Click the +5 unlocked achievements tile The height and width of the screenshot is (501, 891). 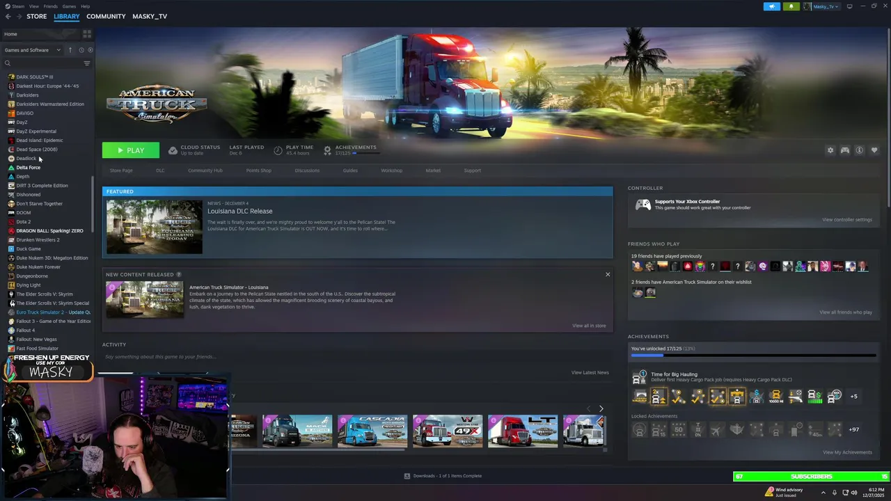point(854,397)
